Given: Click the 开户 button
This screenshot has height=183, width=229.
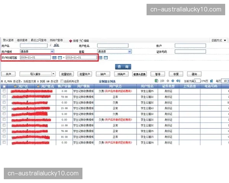Looking at the screenshot, I should pyautogui.click(x=8, y=74).
